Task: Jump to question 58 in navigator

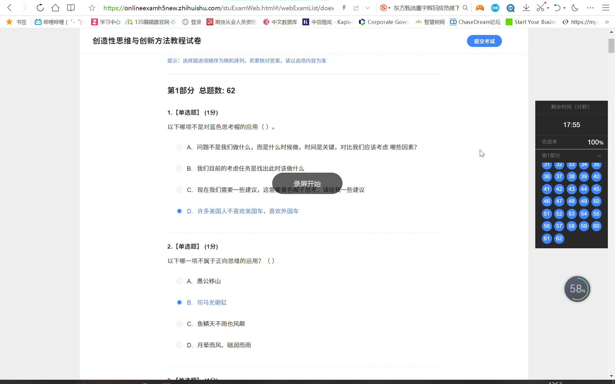Action: pyautogui.click(x=571, y=226)
